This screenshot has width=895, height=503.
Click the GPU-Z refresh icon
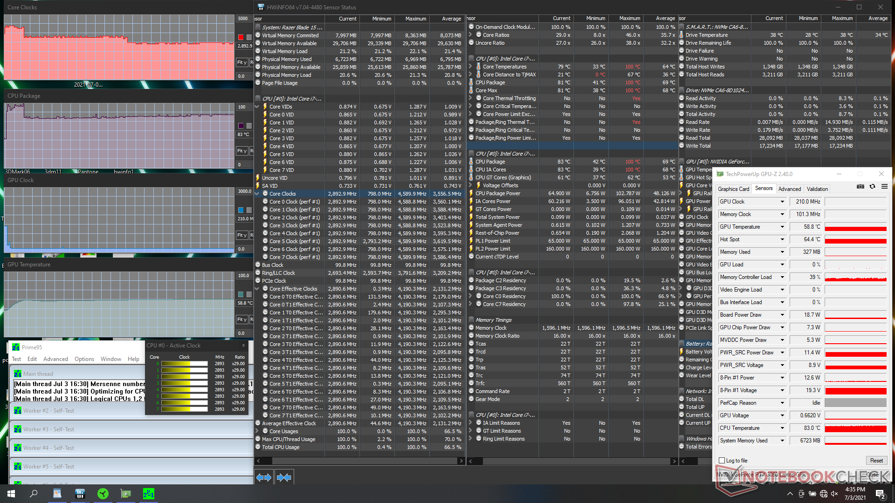pos(873,187)
